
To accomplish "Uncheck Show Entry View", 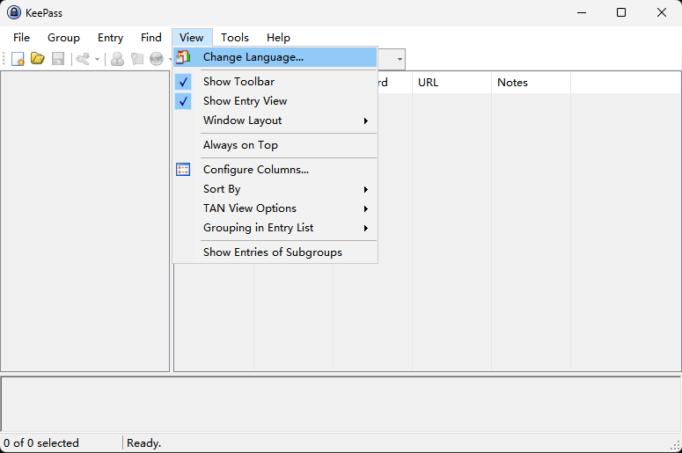I will [x=245, y=101].
